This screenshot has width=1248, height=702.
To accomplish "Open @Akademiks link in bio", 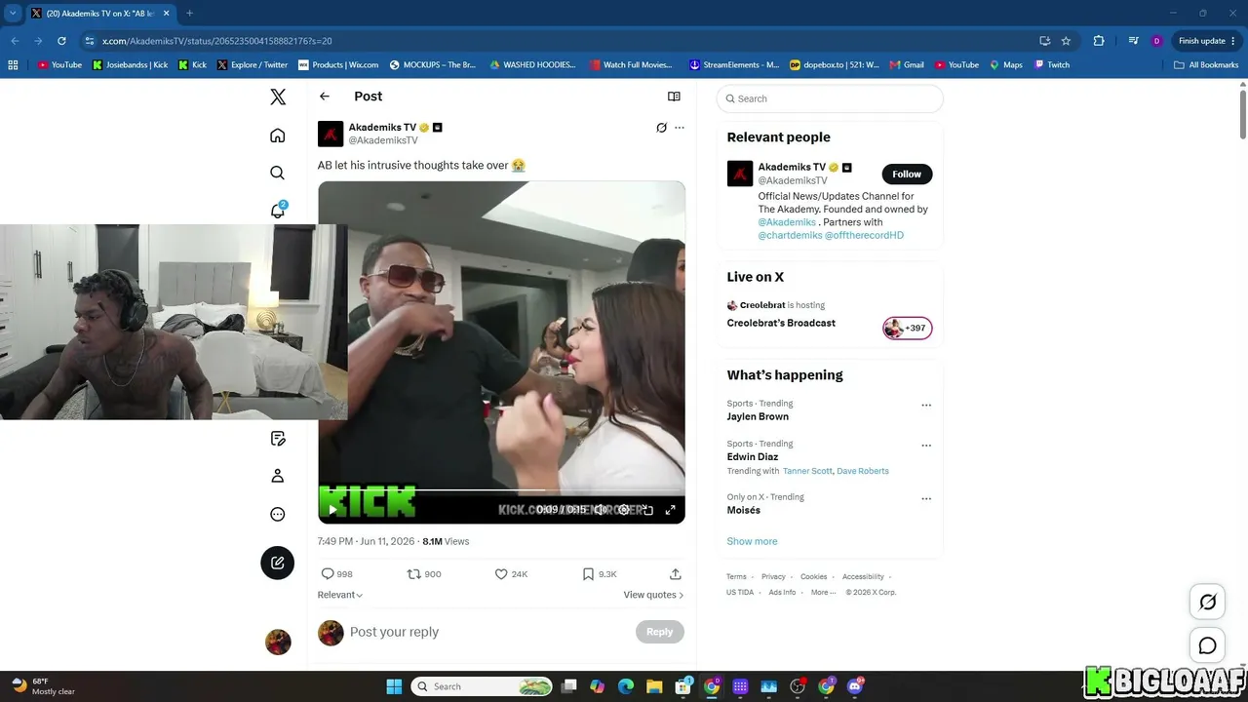I will (787, 222).
